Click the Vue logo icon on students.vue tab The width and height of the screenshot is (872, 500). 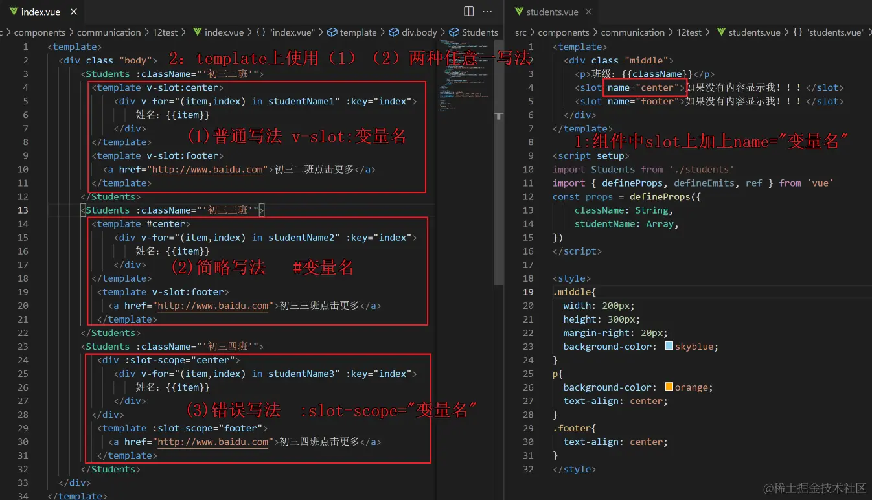(520, 12)
